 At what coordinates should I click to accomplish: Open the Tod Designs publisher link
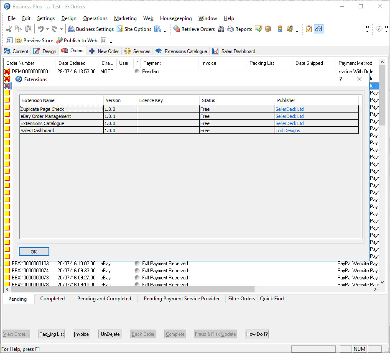(288, 130)
